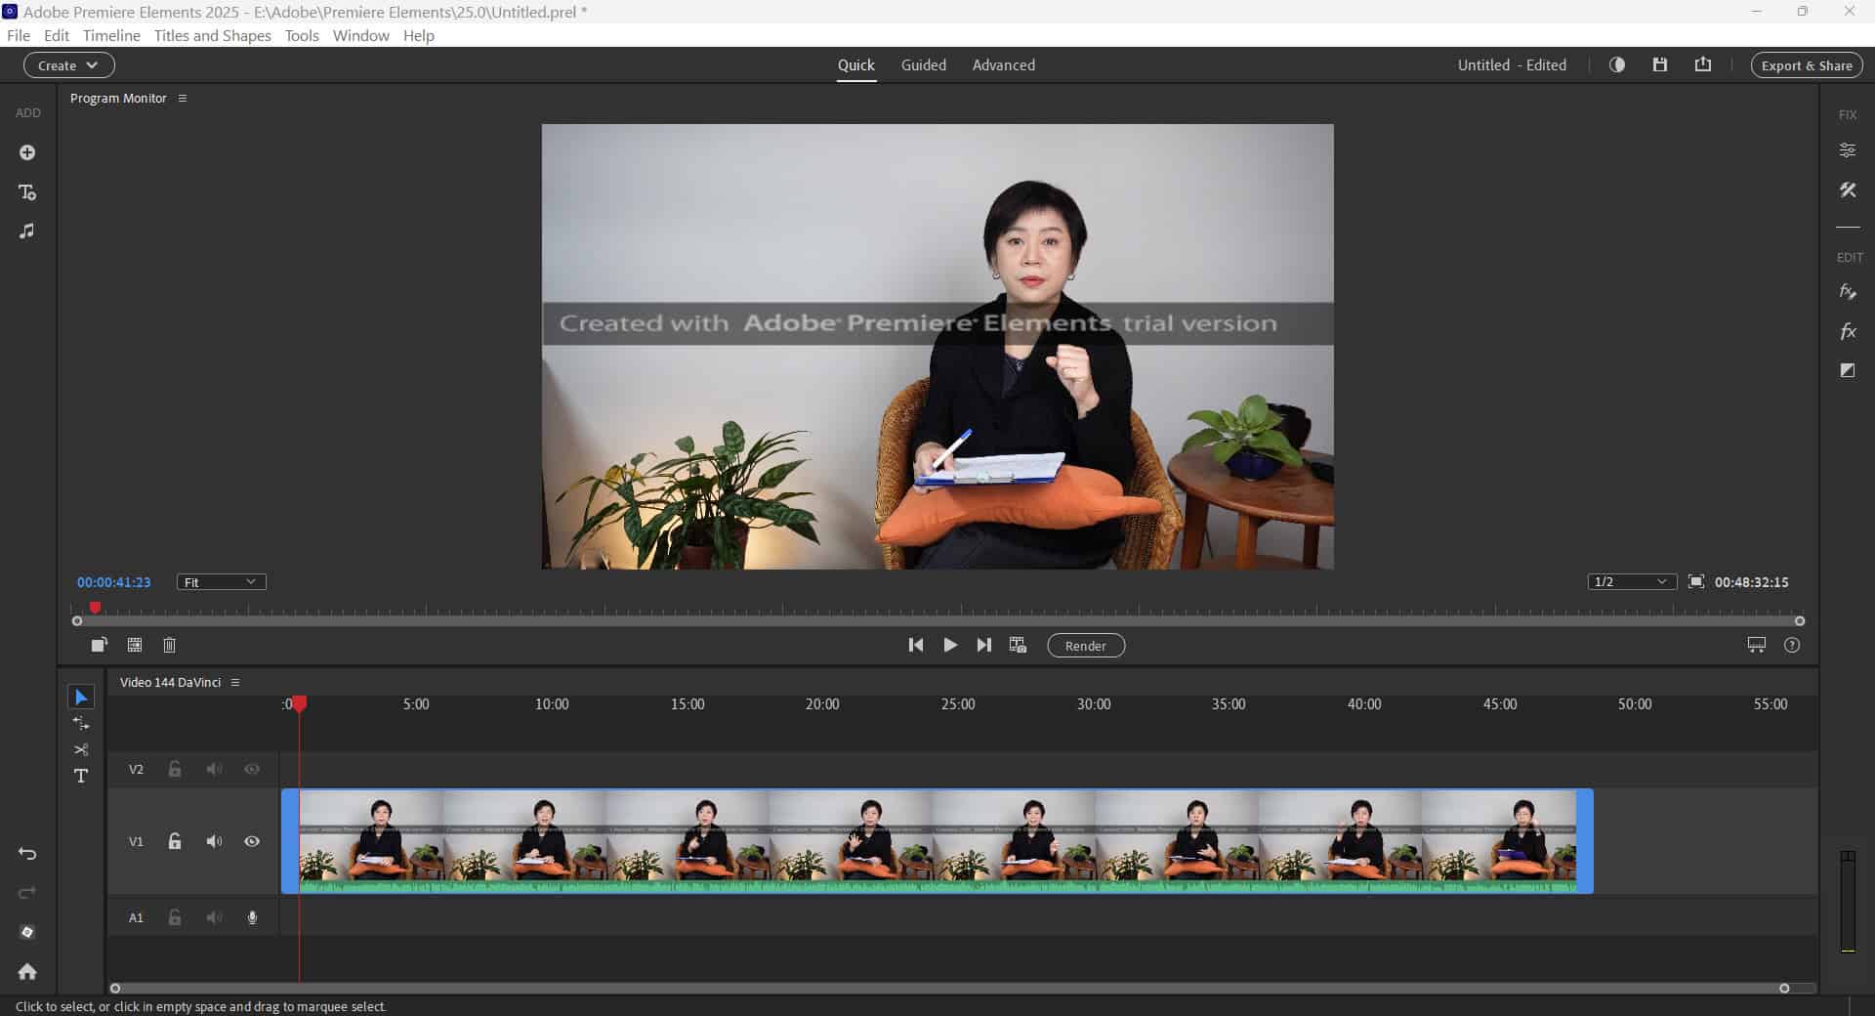Open the Applied Effects panel under EDIT
The width and height of the screenshot is (1875, 1016).
pyautogui.click(x=1847, y=291)
